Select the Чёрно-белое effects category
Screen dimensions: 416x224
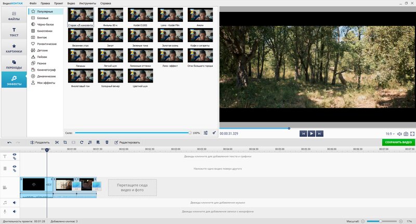(x=46, y=24)
